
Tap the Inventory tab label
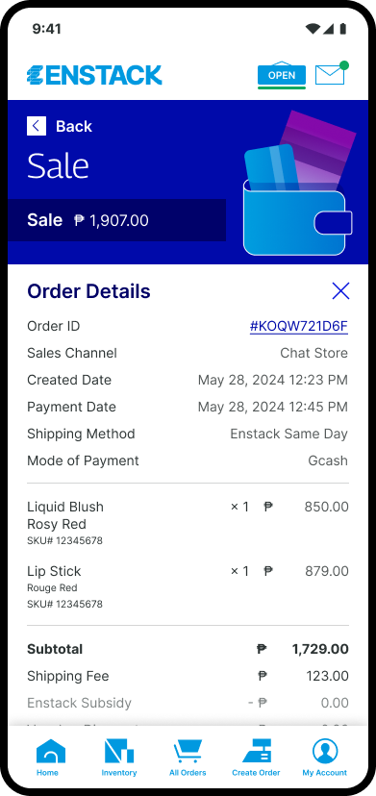coord(119,773)
